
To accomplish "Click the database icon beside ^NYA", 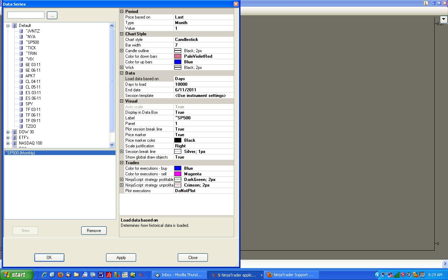I will click(21, 37).
